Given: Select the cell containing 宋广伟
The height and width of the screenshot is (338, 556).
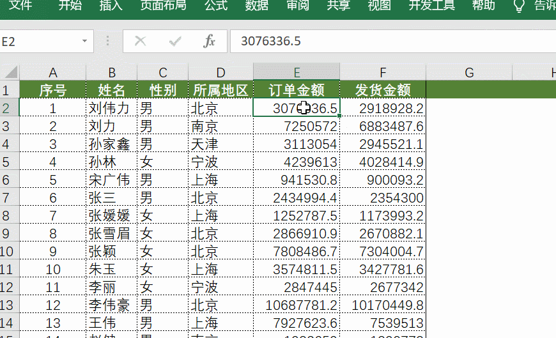Looking at the screenshot, I should coord(112,180).
